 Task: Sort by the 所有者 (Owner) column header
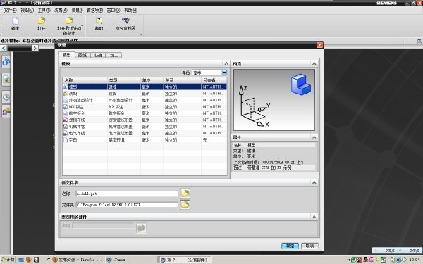(x=214, y=80)
